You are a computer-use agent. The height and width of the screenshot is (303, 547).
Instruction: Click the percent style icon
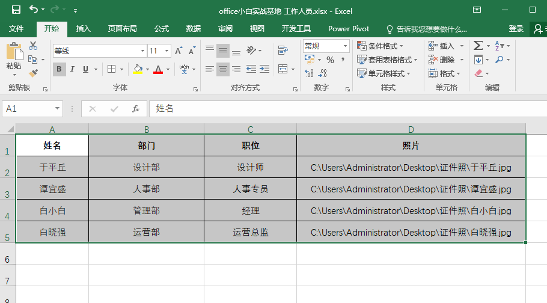tap(330, 60)
